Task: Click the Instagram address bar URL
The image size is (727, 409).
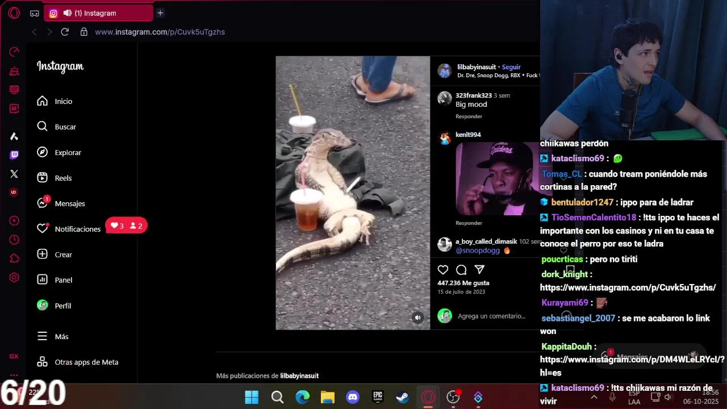Action: (x=160, y=32)
